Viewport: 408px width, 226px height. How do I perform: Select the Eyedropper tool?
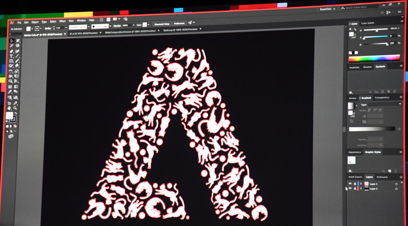tap(10, 92)
